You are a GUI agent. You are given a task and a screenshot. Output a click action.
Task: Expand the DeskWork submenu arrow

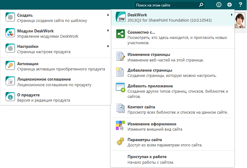(x=232, y=15)
